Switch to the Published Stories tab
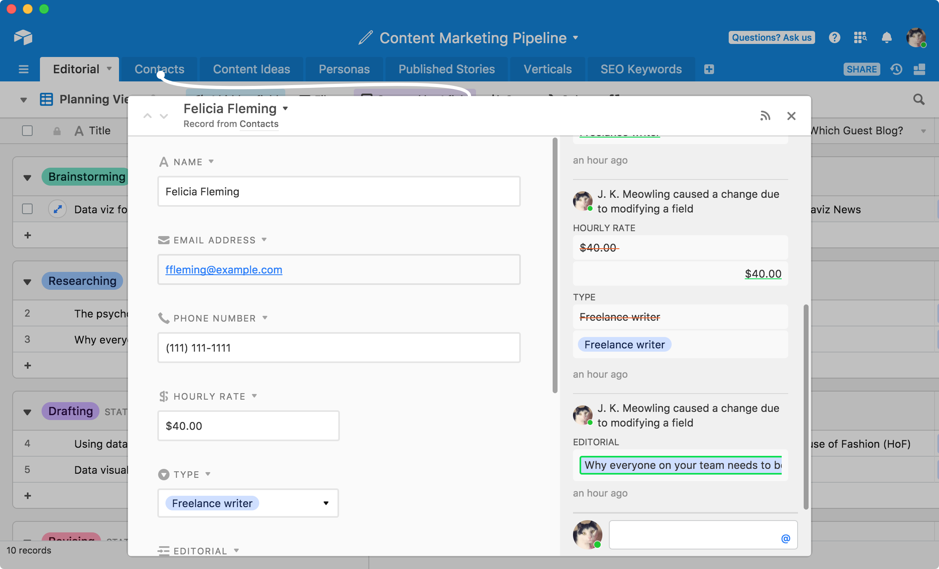This screenshot has width=939, height=569. [x=447, y=69]
